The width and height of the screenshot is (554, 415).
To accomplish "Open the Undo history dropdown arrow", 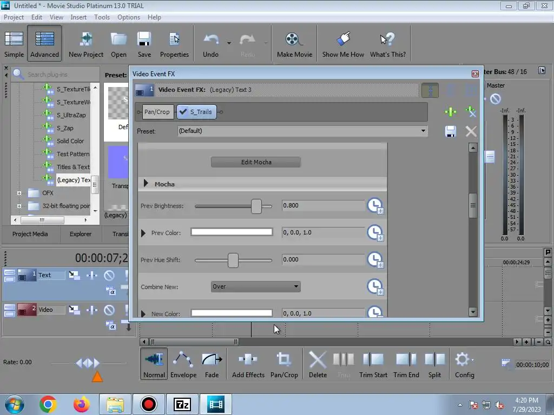I will coord(229,43).
